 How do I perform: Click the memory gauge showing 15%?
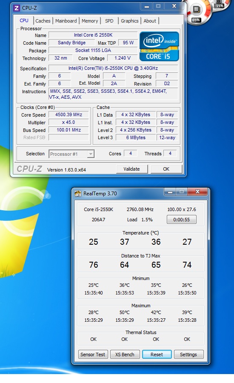(220, 4)
